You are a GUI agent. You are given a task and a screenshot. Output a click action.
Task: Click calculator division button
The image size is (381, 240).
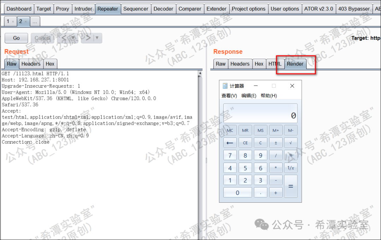coord(276,156)
